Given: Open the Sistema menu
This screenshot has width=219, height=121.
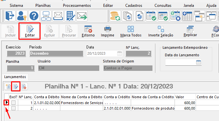Looking at the screenshot, I should pos(16,6).
